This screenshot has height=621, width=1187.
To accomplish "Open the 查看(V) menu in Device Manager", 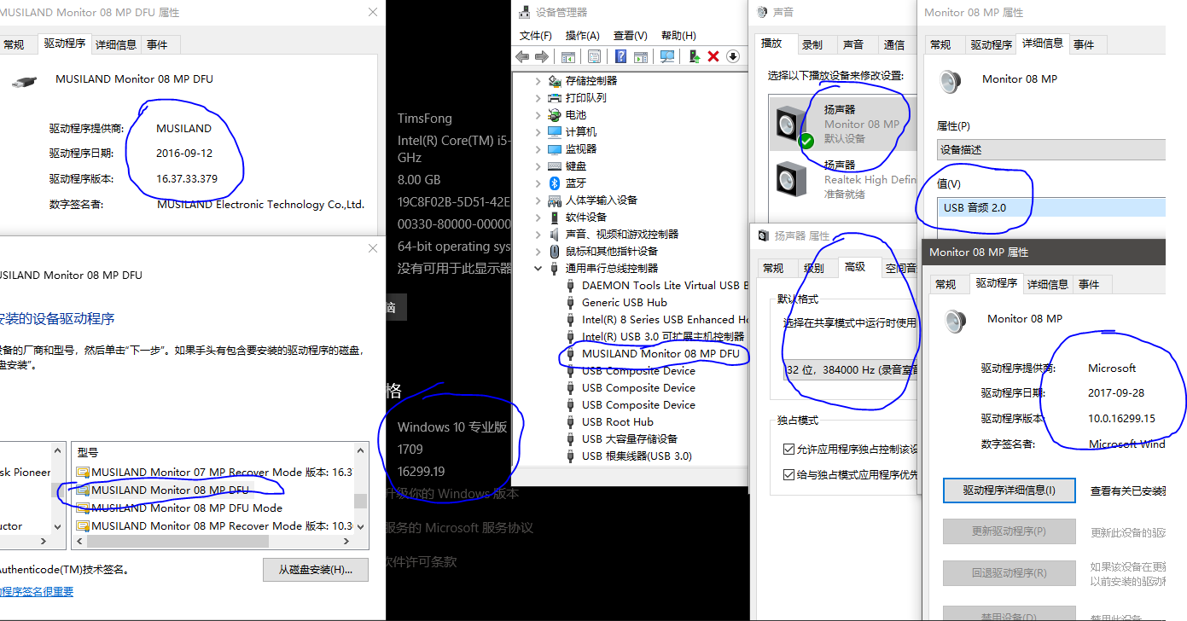I will pos(630,35).
